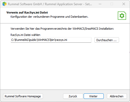Open the Durchsuchen file browser
The width and height of the screenshot is (130, 102).
coord(107,40)
